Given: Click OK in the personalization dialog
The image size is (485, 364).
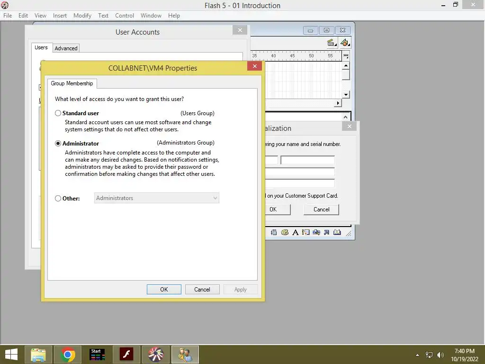Looking at the screenshot, I should pyautogui.click(x=278, y=209).
